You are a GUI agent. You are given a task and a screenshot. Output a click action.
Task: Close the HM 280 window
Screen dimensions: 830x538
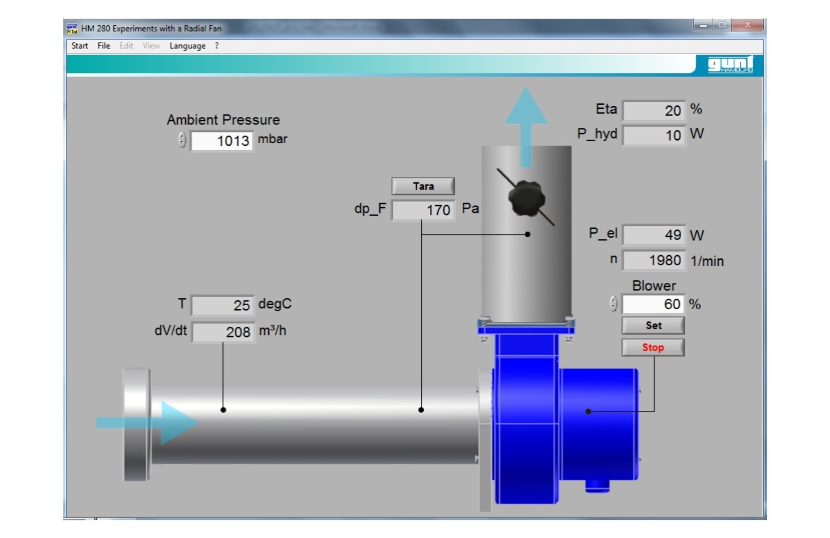(x=747, y=25)
